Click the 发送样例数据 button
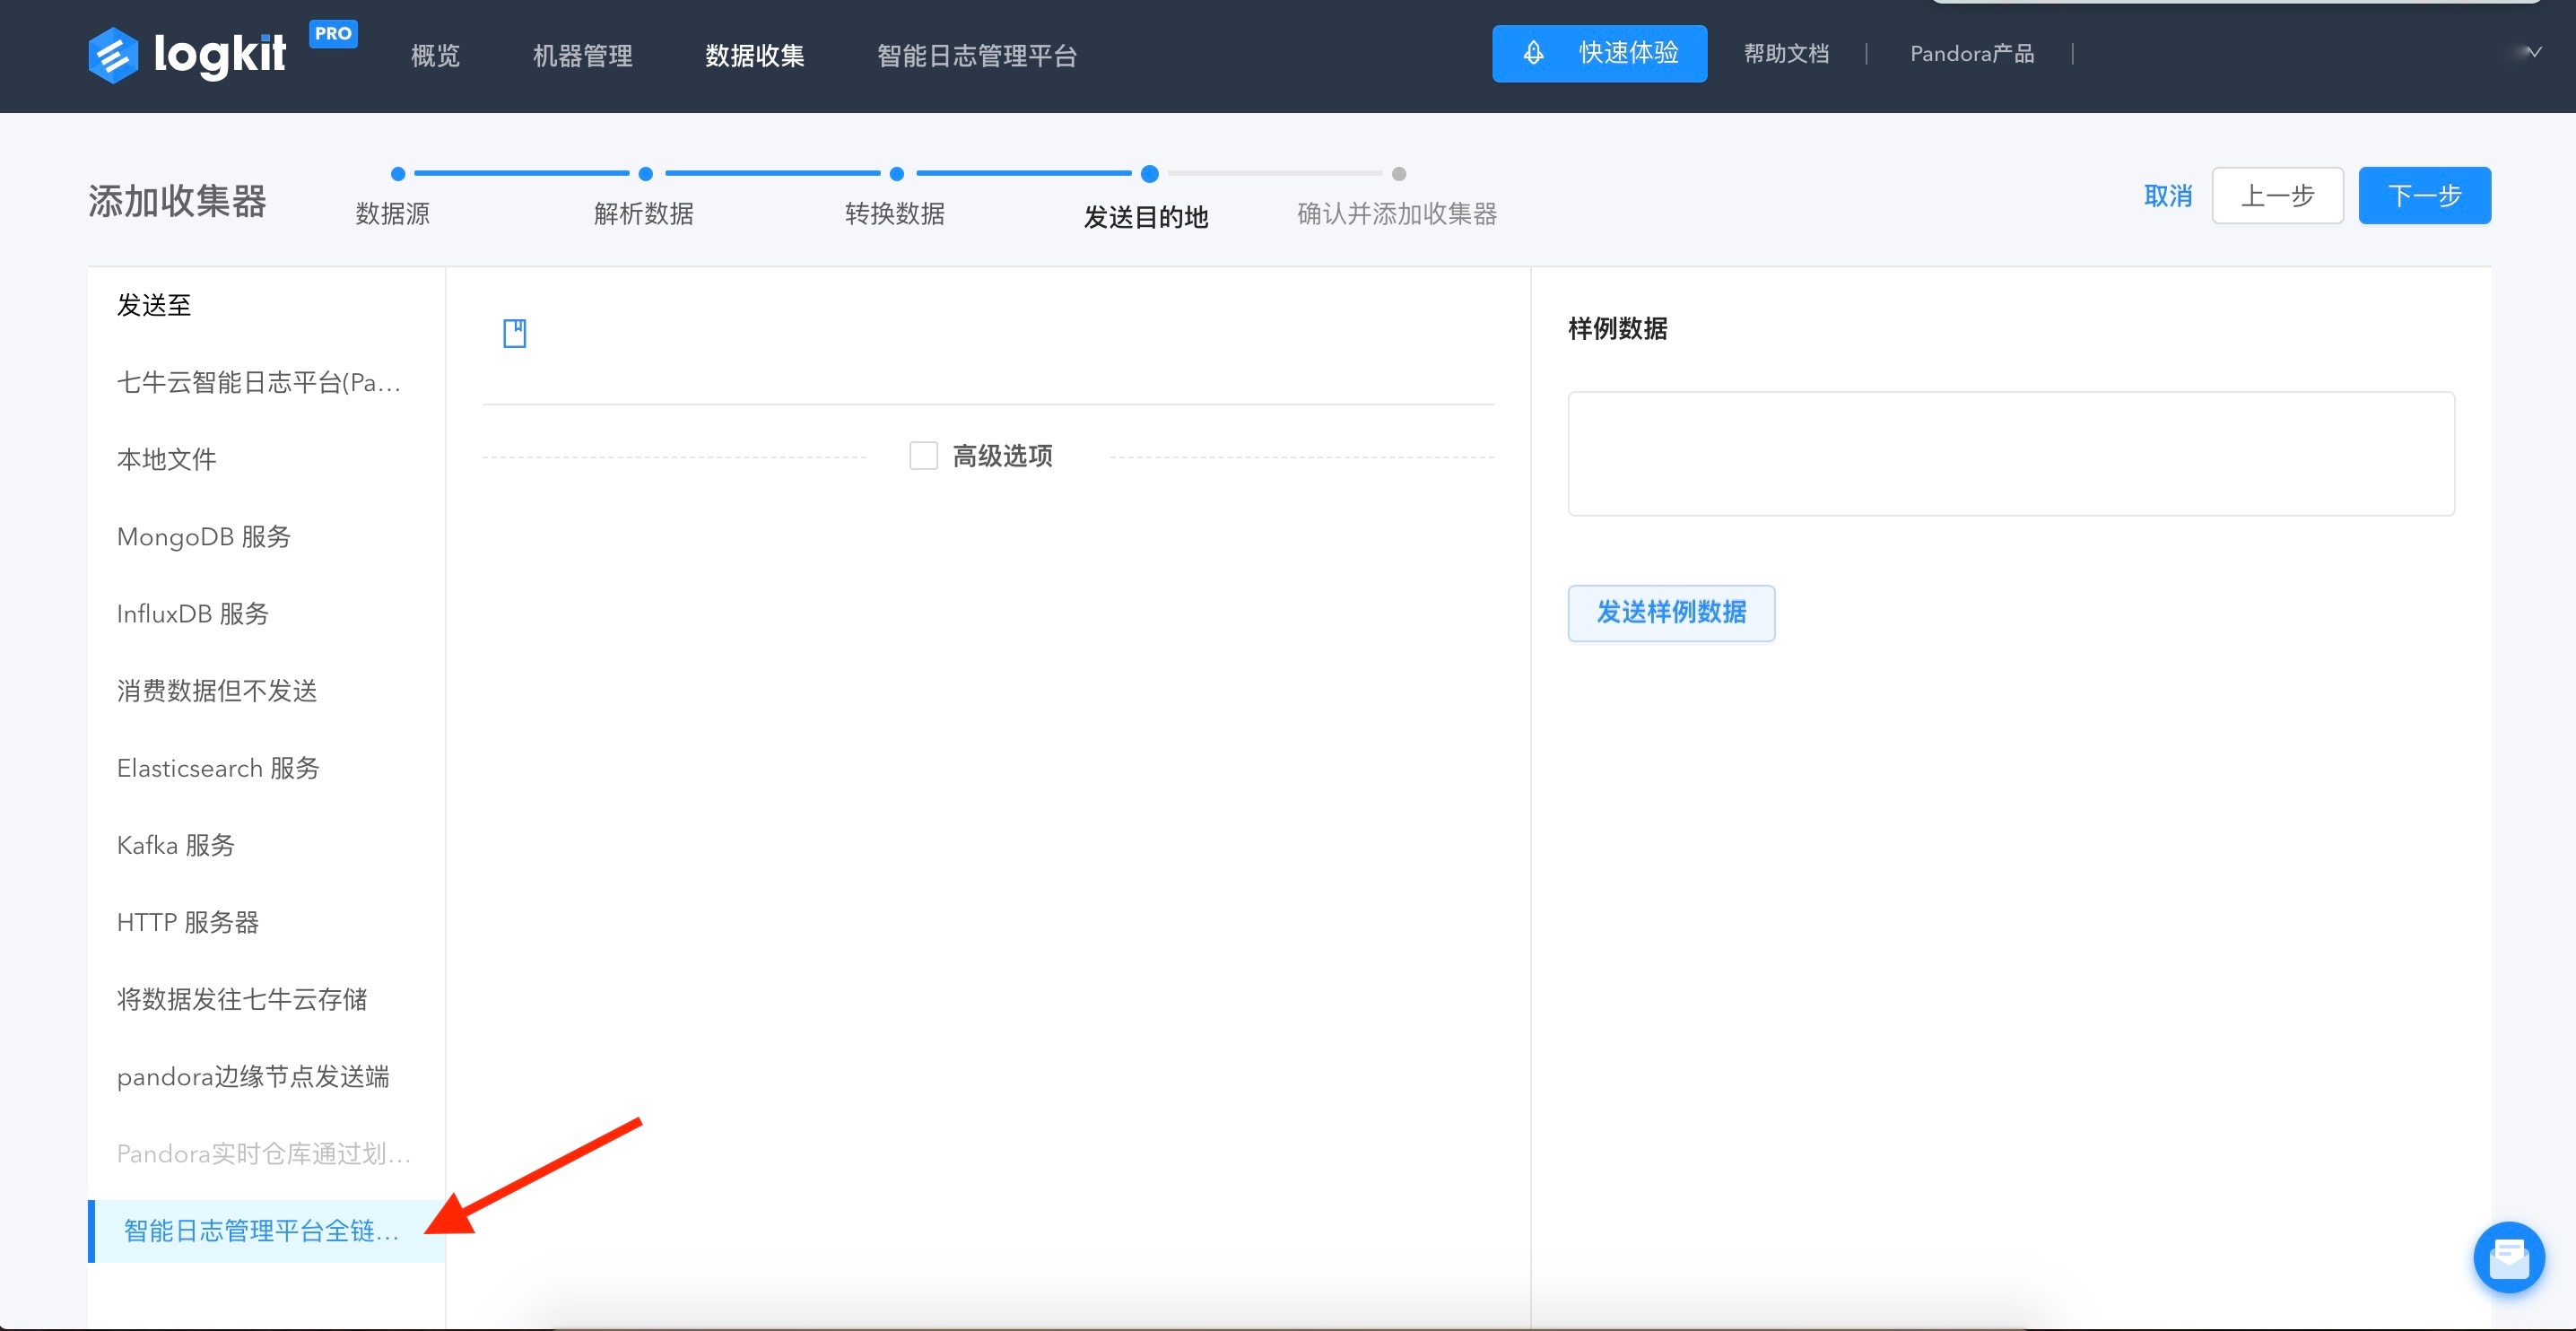Image resolution: width=2576 pixels, height=1331 pixels. click(x=1671, y=612)
